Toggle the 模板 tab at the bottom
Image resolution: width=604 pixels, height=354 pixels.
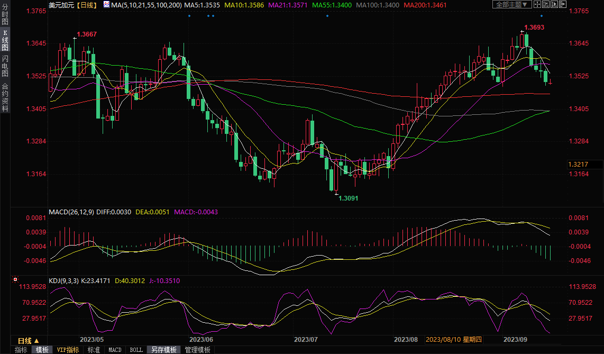42,350
